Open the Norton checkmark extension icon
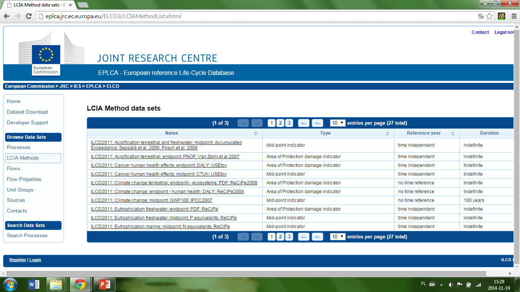520x292 pixels. [x=502, y=16]
